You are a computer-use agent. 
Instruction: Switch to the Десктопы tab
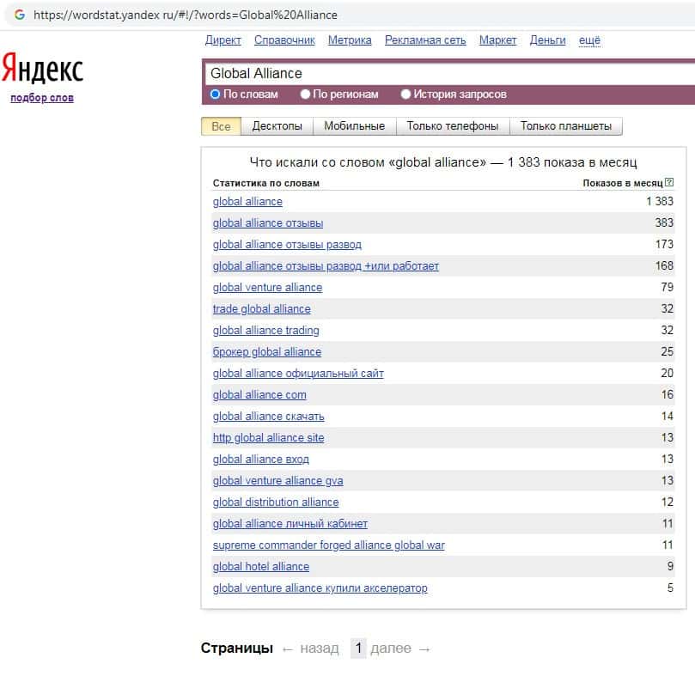[x=277, y=126]
